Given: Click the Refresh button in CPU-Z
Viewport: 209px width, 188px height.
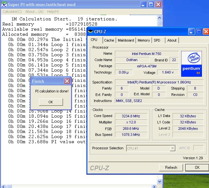Looking at the screenshot, I should pyautogui.click(x=171, y=168).
